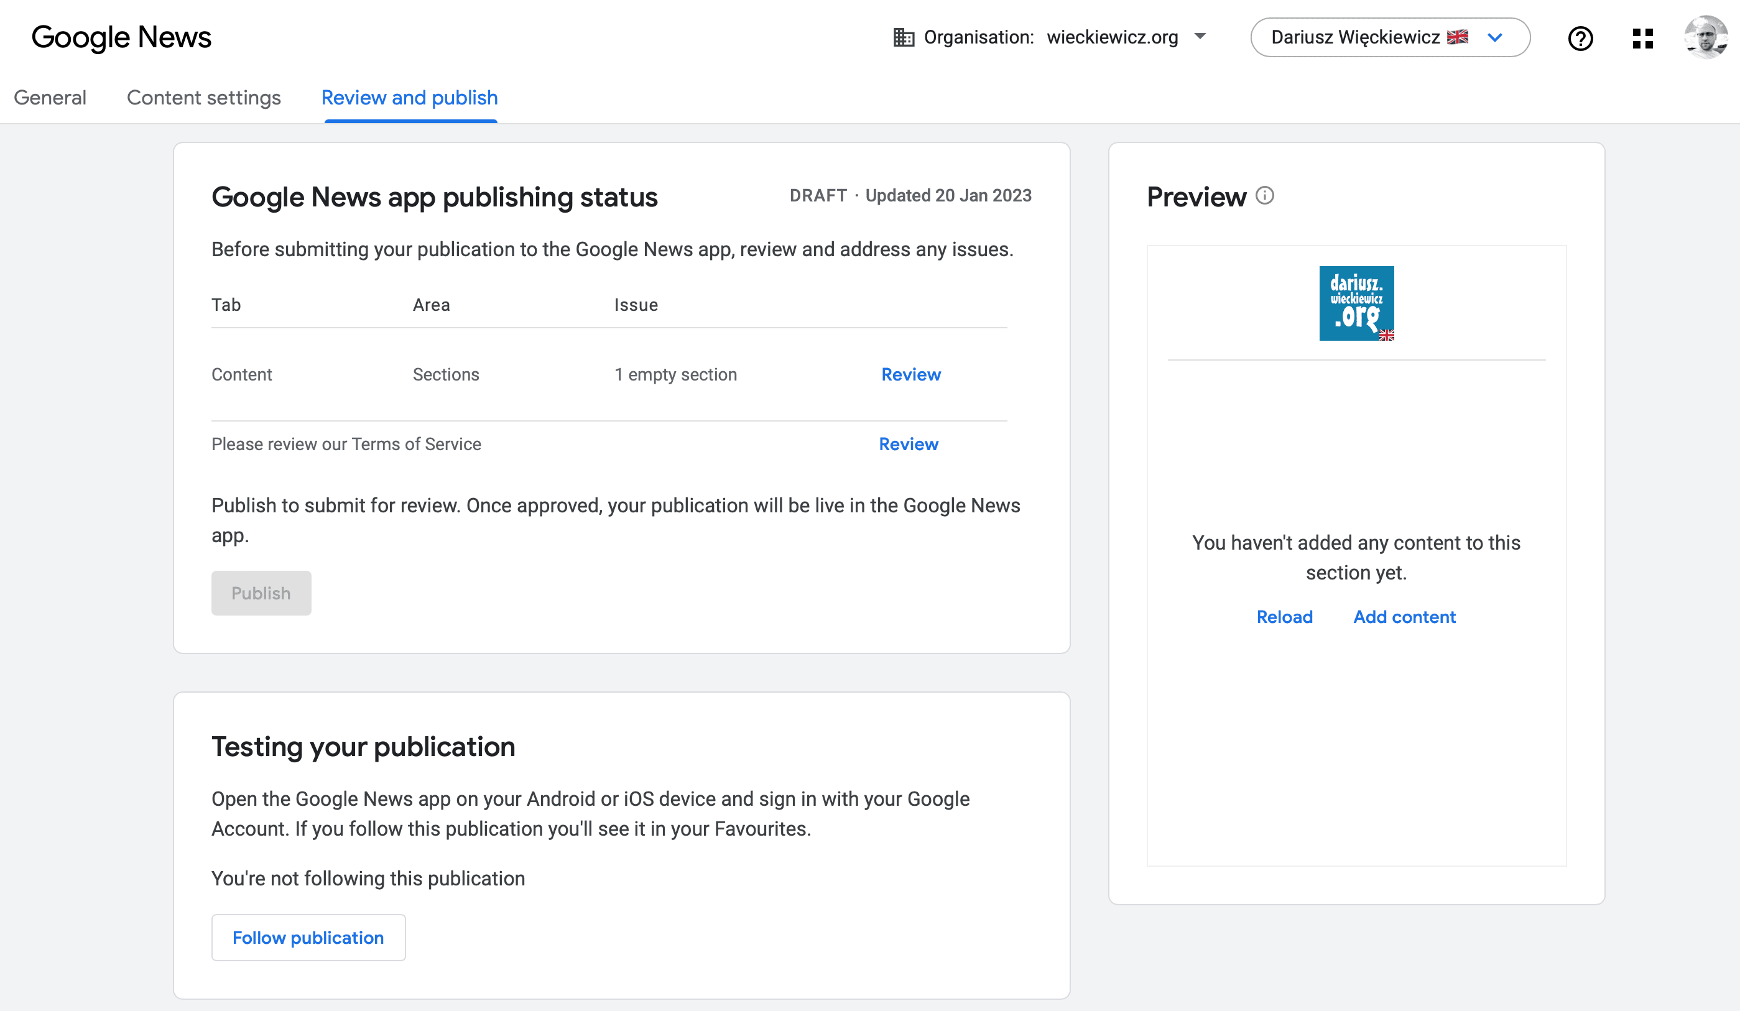The height and width of the screenshot is (1011, 1740).
Task: Click 'You haven't added any content' message
Action: 1356,557
